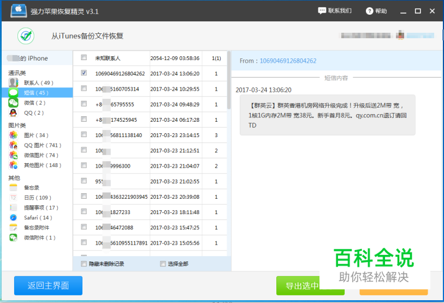Screen dimensions: 444x303
Task: Tick checkbox for 2017-03-23 21:12:51 row
Action: 84,150
